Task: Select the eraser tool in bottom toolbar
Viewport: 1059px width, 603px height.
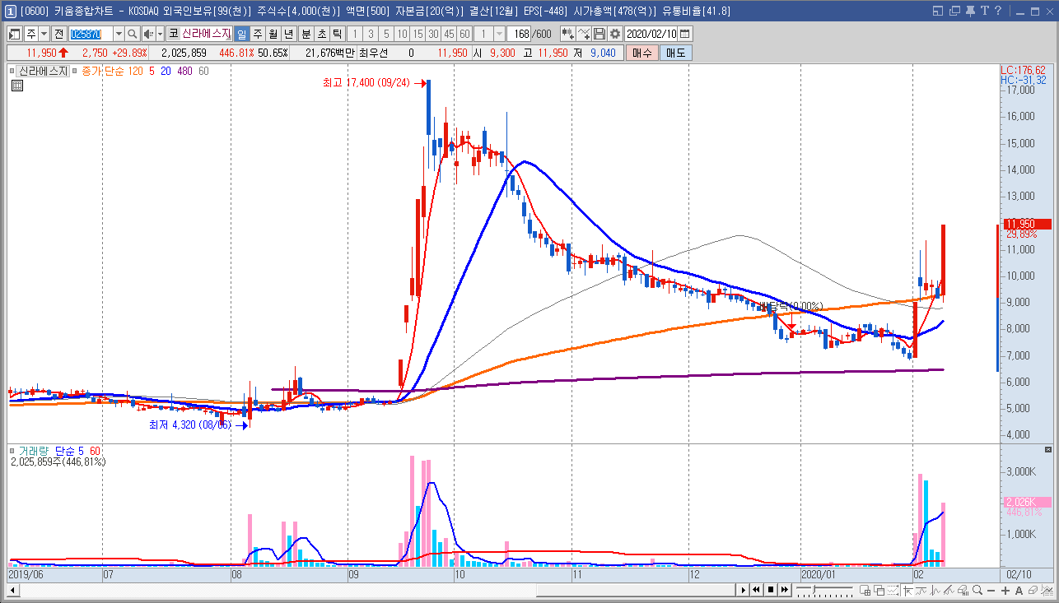Action: [1033, 590]
